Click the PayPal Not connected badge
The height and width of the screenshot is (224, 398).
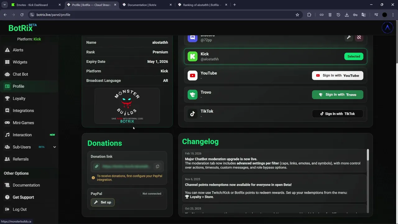pos(152,194)
